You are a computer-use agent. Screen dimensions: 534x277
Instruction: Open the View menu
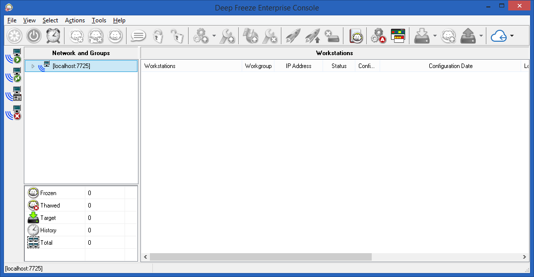coord(29,20)
